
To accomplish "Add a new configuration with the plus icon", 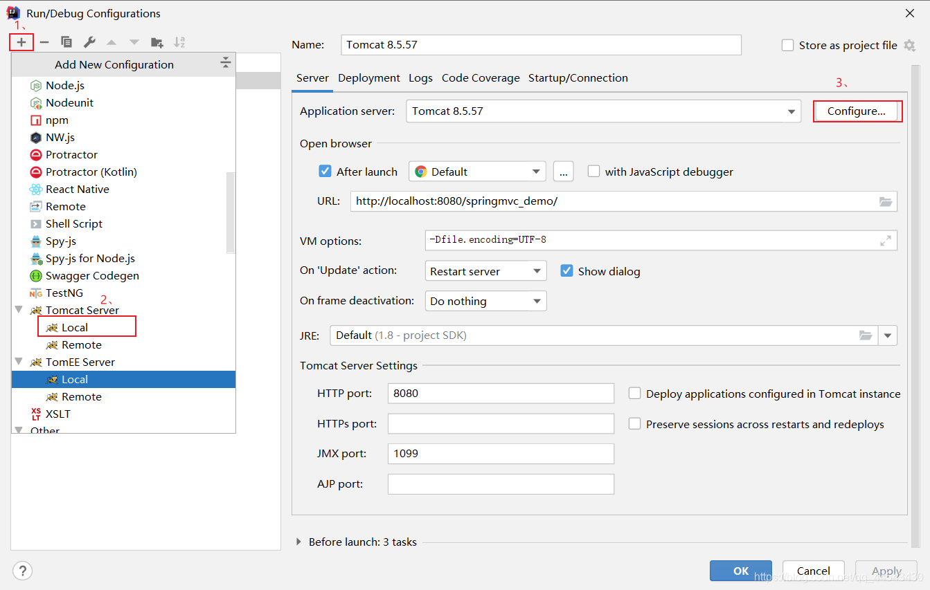I will click(x=21, y=42).
